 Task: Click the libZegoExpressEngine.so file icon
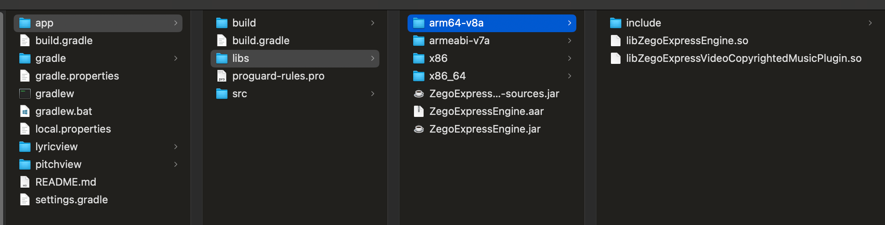[x=616, y=41]
